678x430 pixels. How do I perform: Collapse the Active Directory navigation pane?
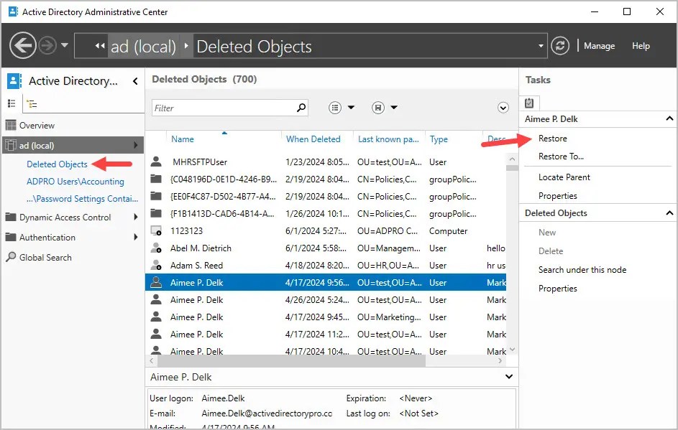coord(135,81)
